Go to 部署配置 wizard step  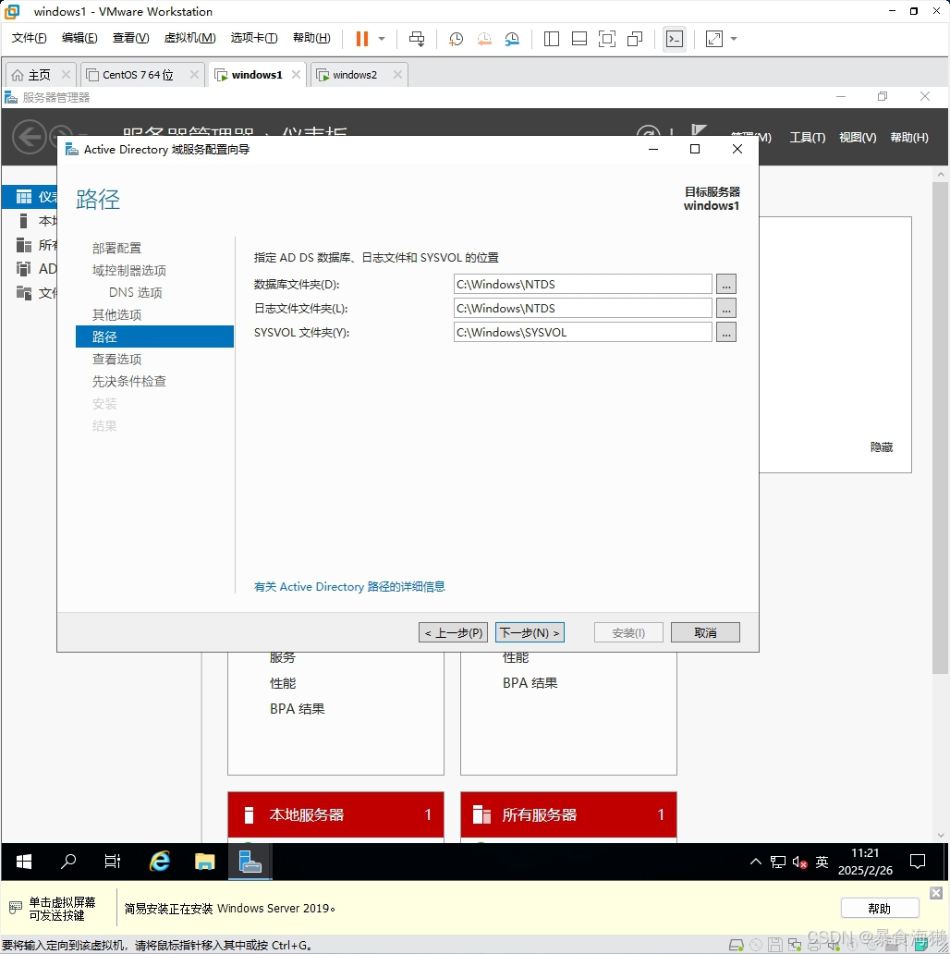coord(116,249)
